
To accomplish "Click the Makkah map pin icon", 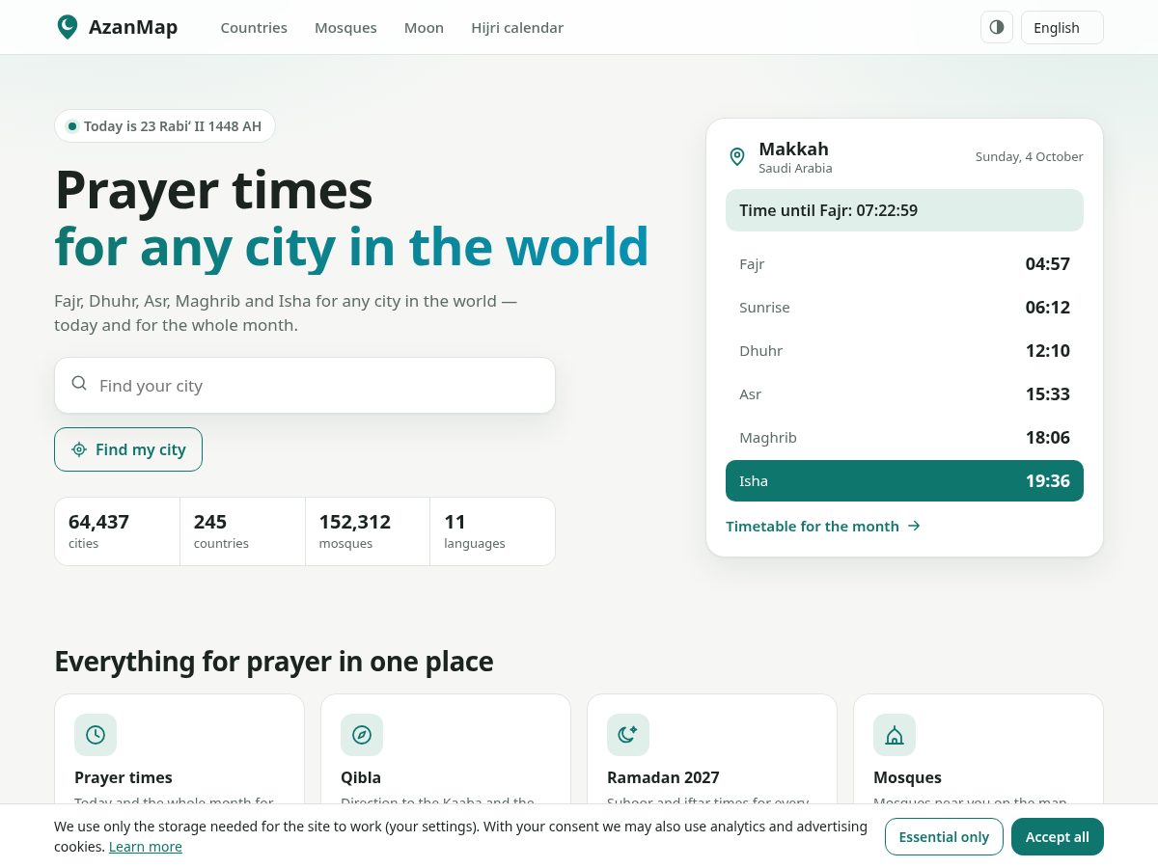I will click(x=737, y=156).
